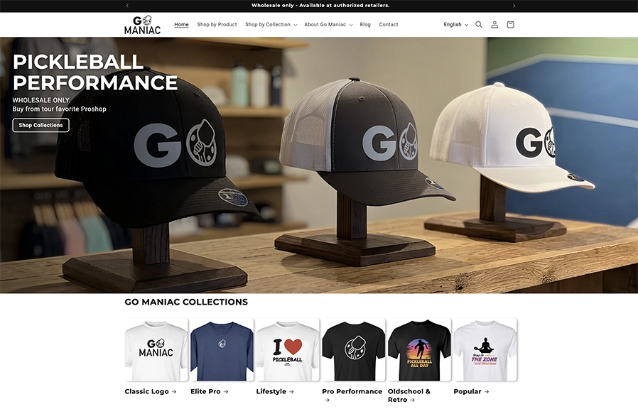Open the Blog menu item
This screenshot has width=638, height=409.
(x=365, y=24)
